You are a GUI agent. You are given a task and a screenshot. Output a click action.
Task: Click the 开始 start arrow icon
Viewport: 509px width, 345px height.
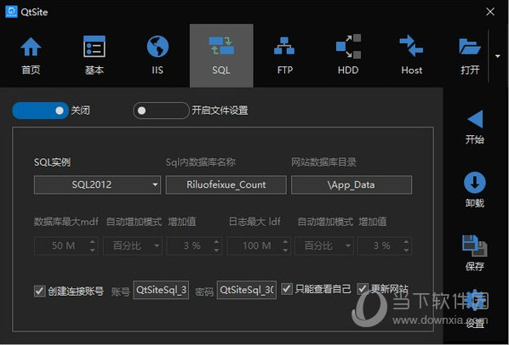475,119
